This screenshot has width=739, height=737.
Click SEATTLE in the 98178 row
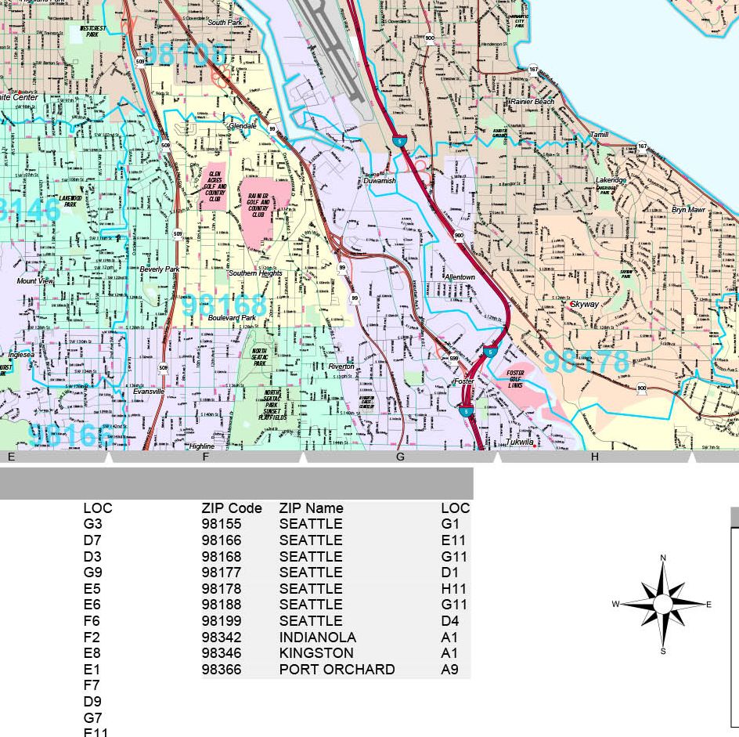[311, 589]
